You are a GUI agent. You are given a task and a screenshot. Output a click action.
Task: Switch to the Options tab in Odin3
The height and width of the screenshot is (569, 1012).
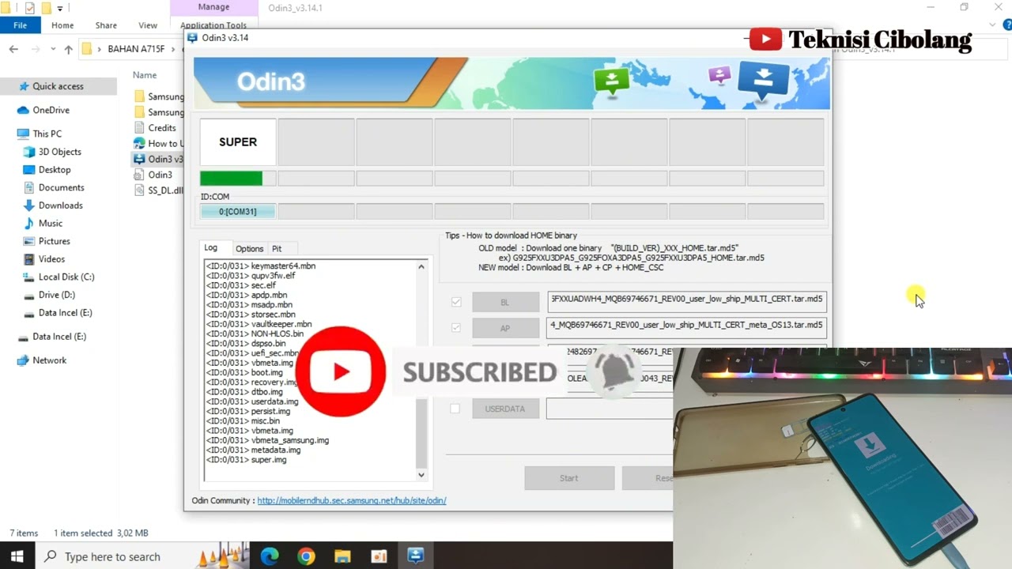[249, 249]
